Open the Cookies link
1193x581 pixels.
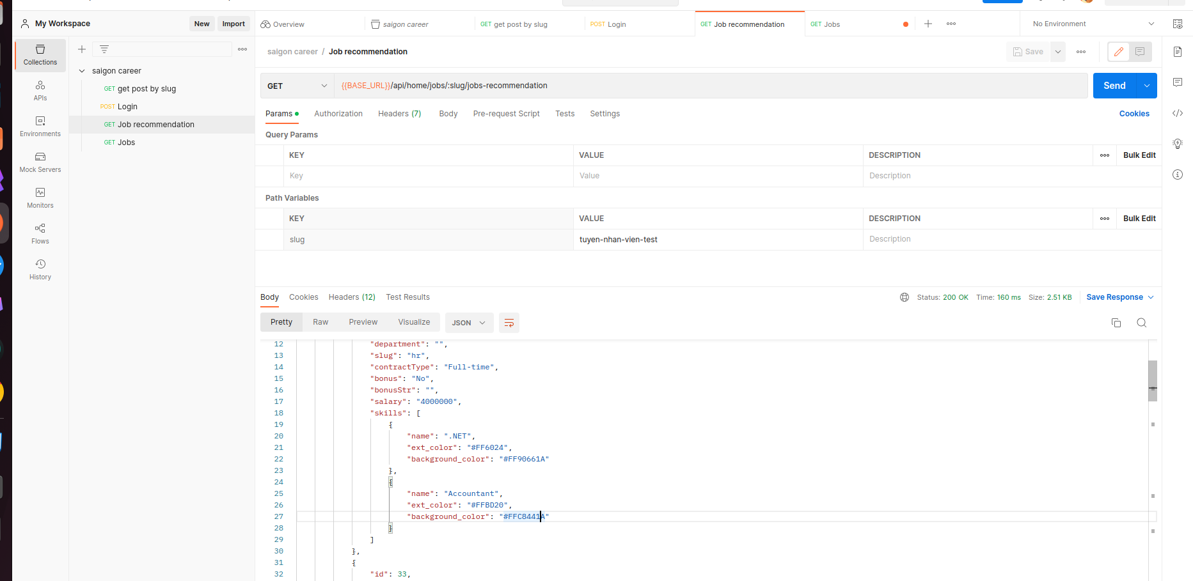click(1134, 114)
